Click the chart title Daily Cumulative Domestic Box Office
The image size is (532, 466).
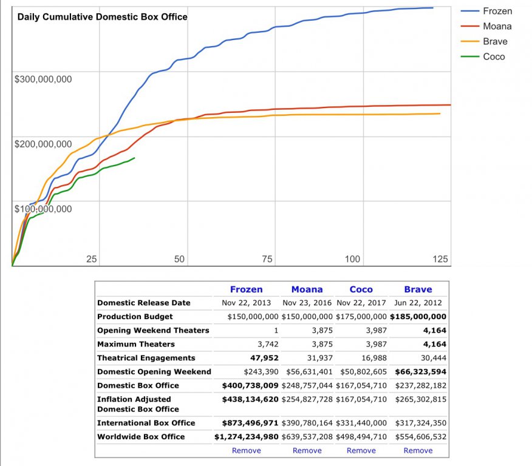pyautogui.click(x=102, y=17)
